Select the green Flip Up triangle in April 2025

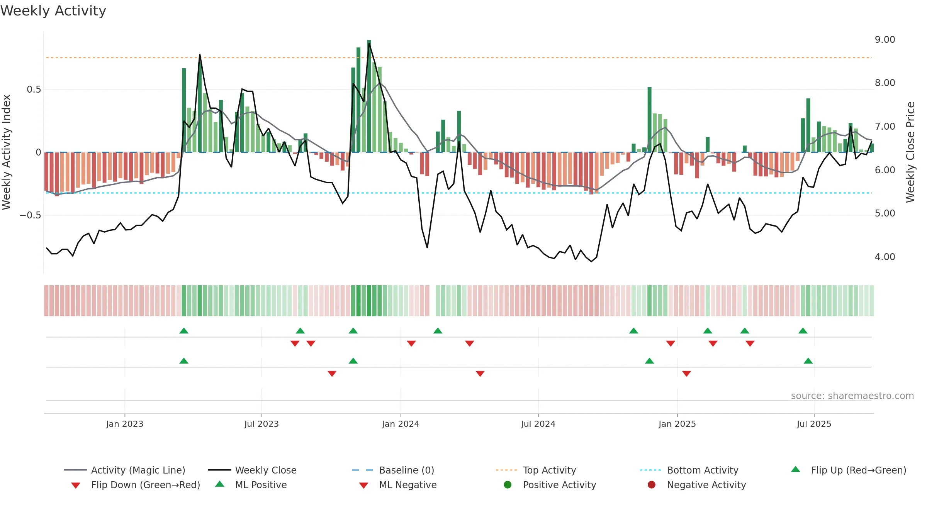pos(745,331)
